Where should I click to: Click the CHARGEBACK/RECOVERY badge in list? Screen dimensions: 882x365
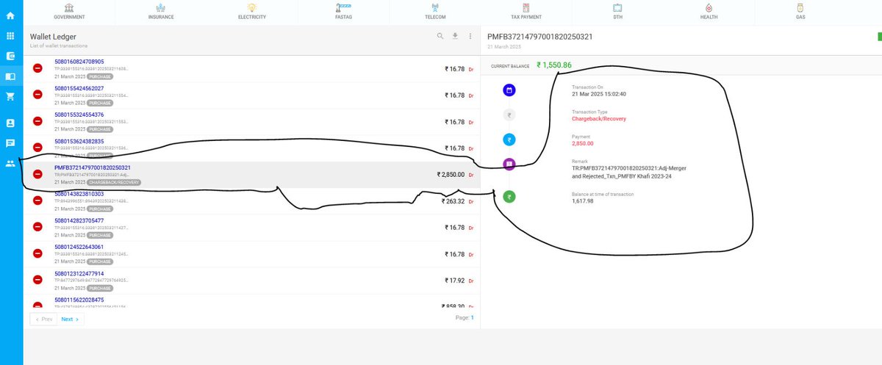click(x=114, y=182)
